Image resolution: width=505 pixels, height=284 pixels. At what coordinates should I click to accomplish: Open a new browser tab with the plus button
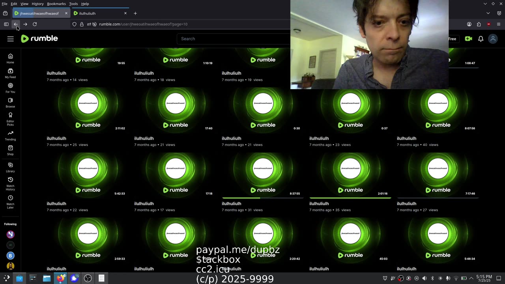135,13
